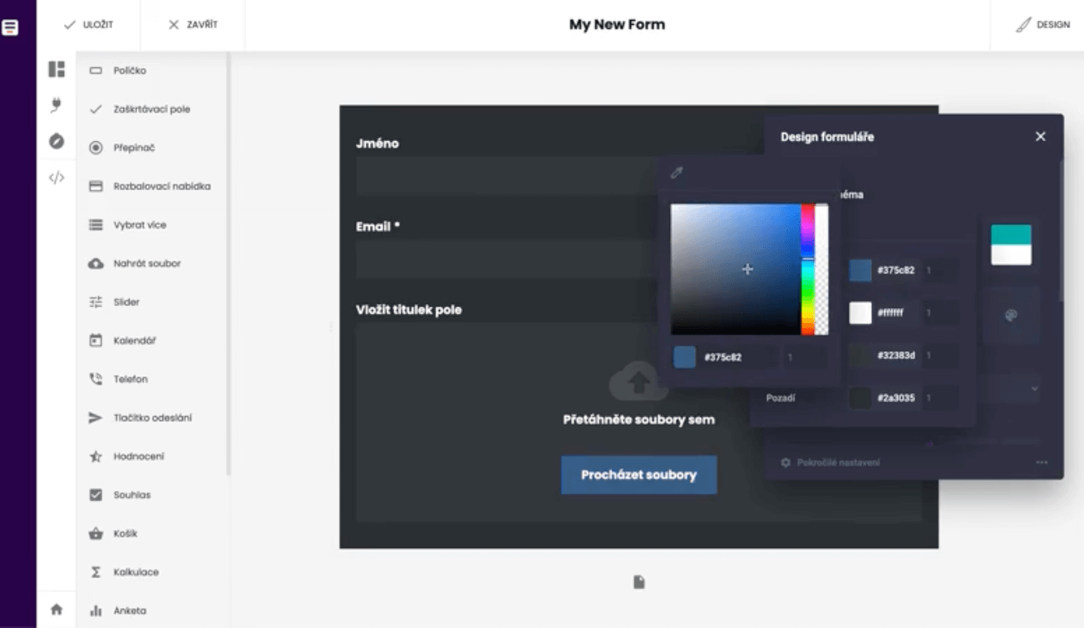Click the home icon at sidebar bottom
The image size is (1084, 628).
pyautogui.click(x=57, y=609)
